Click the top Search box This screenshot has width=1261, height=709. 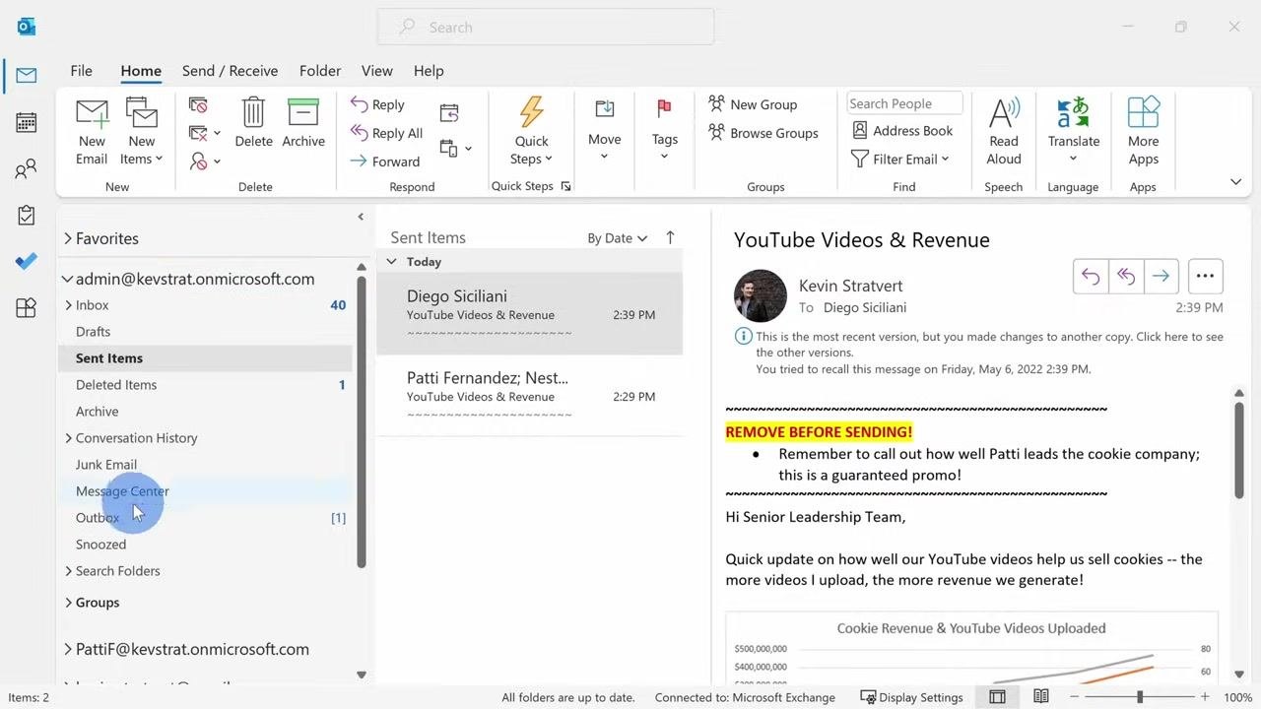(546, 28)
